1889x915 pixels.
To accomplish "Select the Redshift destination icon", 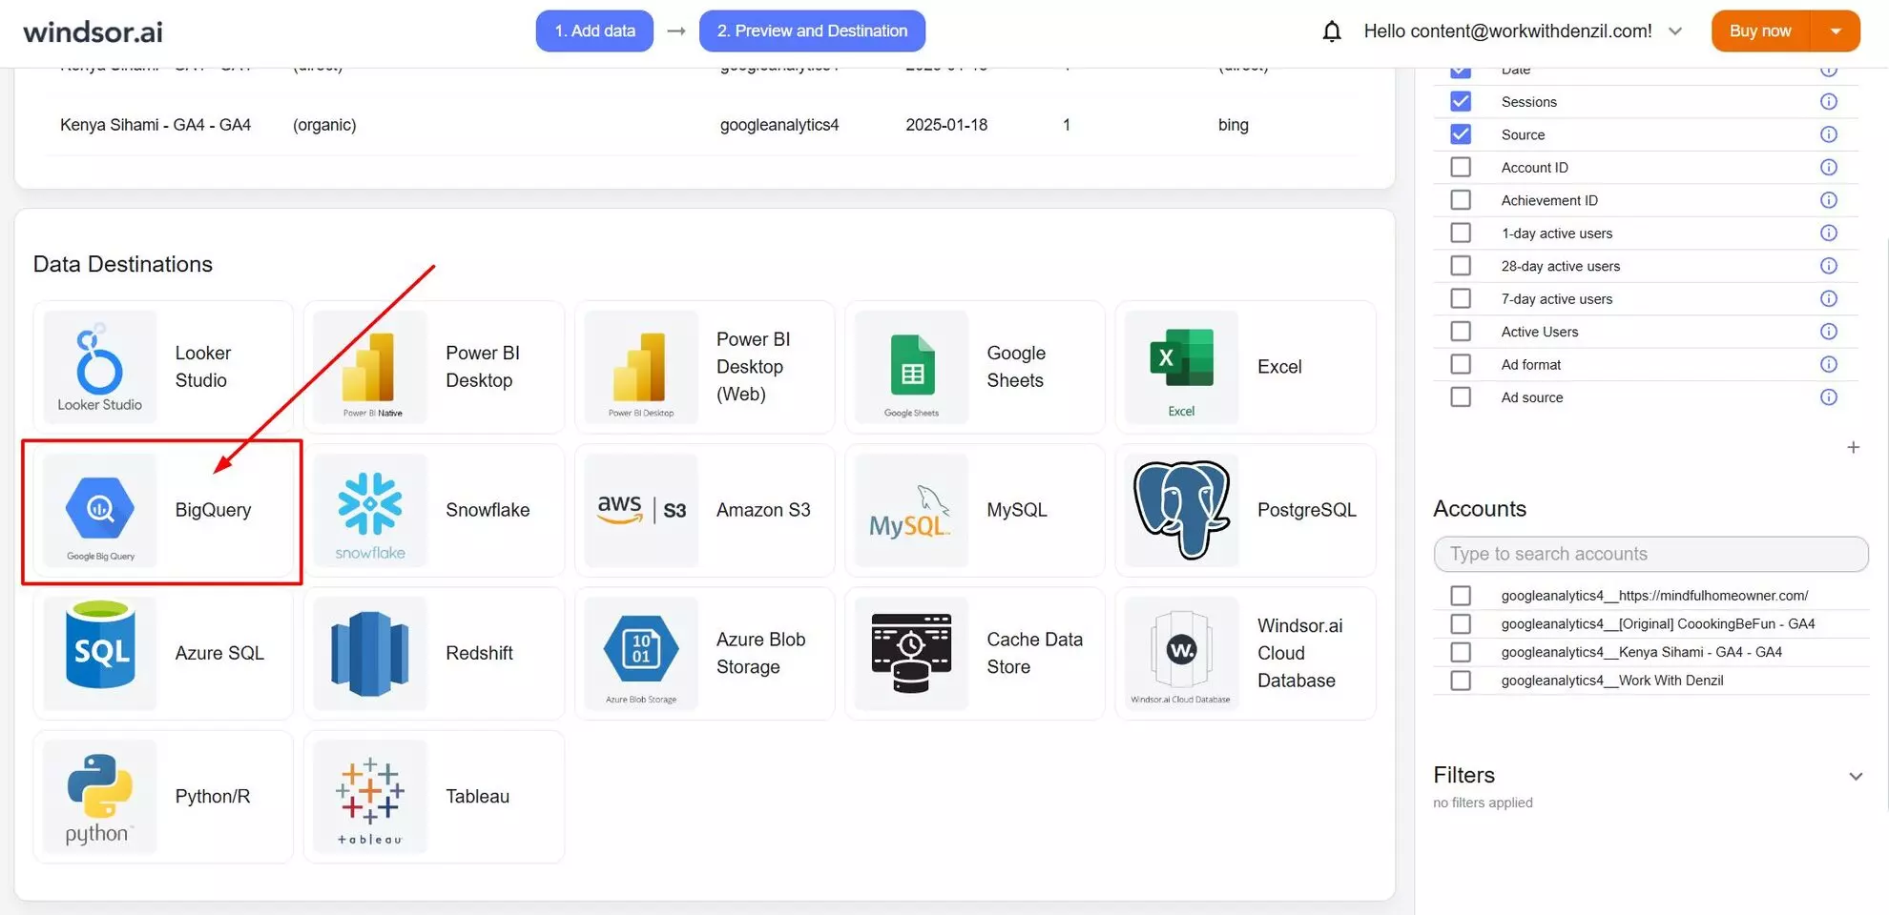I will tap(370, 654).
